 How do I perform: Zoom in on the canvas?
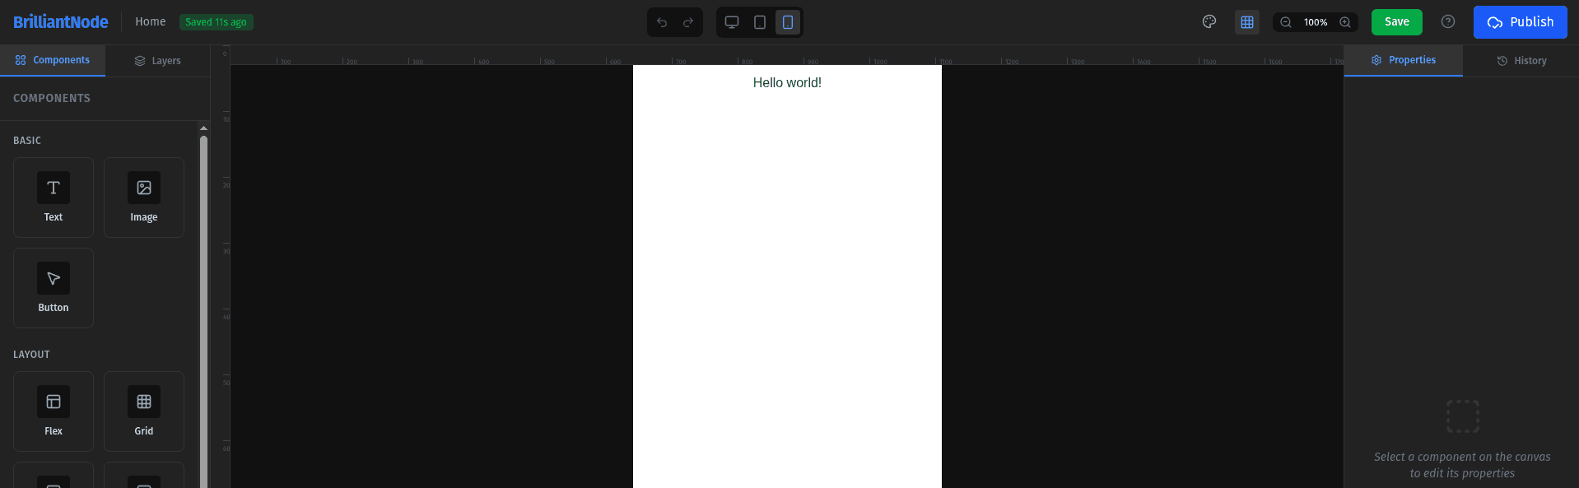(x=1345, y=22)
